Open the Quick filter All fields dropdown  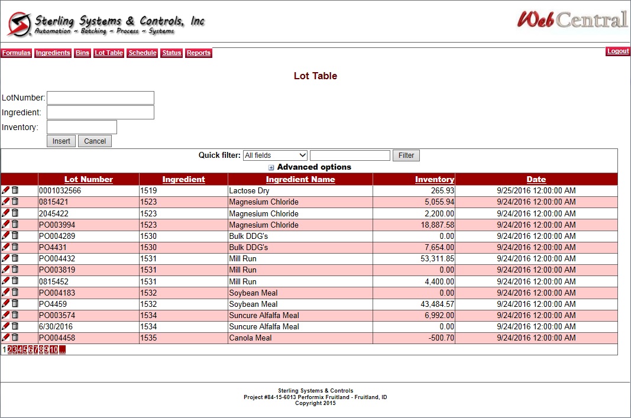coord(275,155)
